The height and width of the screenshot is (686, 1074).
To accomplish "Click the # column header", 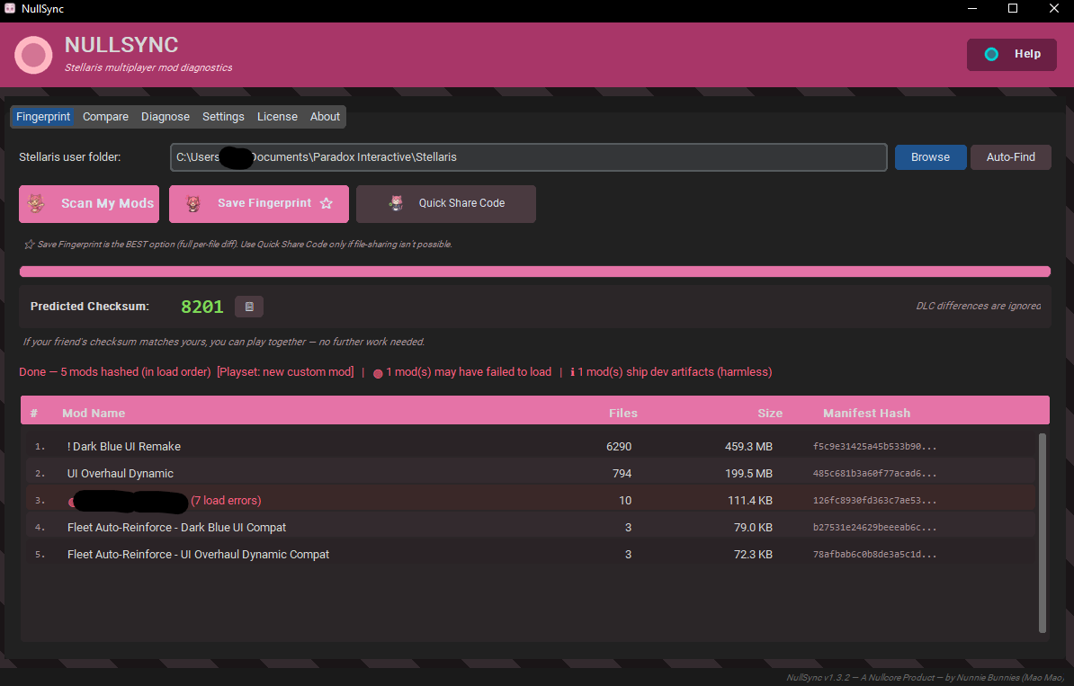I will (x=34, y=413).
